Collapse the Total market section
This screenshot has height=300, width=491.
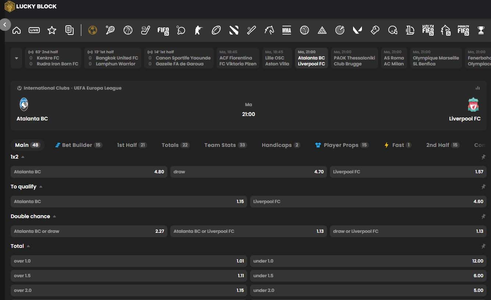[x=28, y=246]
